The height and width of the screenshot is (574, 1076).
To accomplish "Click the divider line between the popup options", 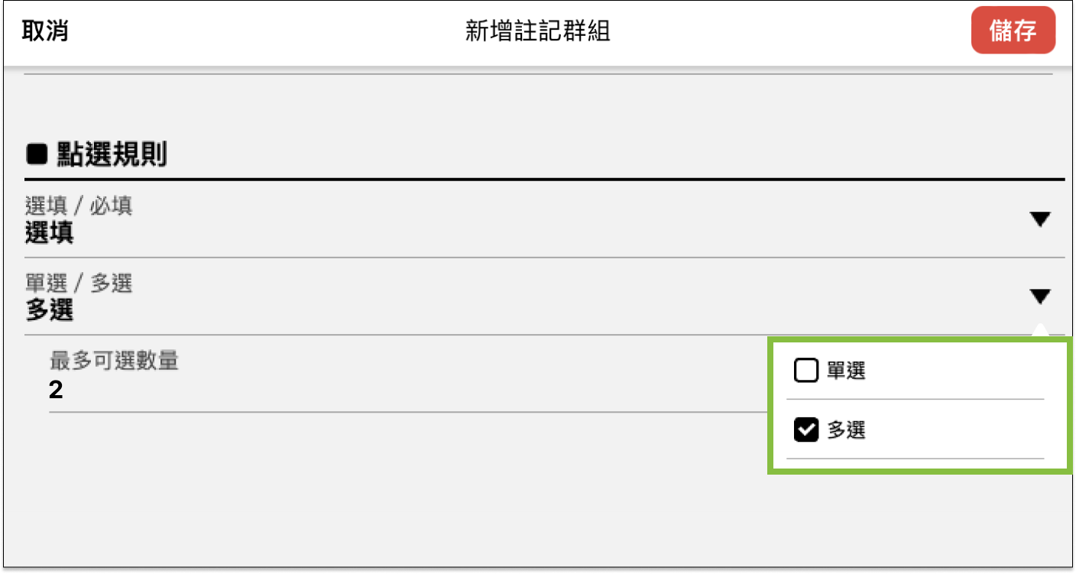I will [915, 399].
